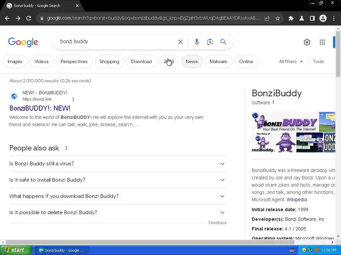341x255 pixels.
Task: Expand 'What happens if you download Bonzi Buddy?'
Action: (118, 196)
